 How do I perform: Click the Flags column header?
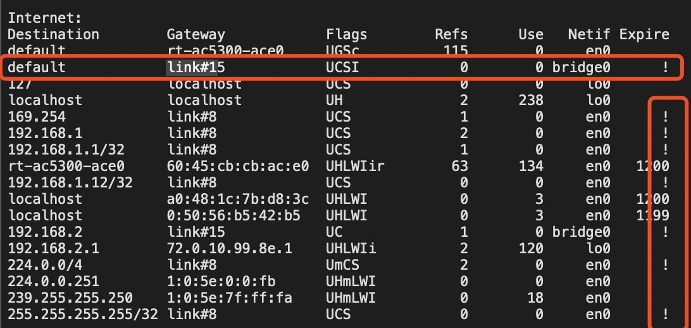click(x=346, y=34)
